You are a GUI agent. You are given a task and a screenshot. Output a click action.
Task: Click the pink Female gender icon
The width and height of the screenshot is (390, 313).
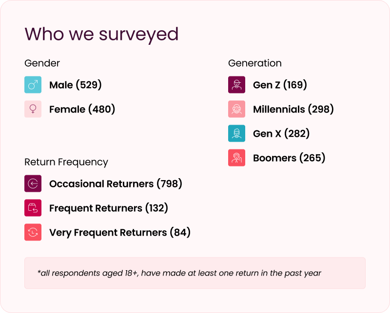[x=33, y=110]
